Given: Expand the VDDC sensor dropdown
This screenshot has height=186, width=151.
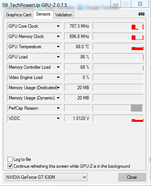Looking at the screenshot, I should (x=58, y=118).
